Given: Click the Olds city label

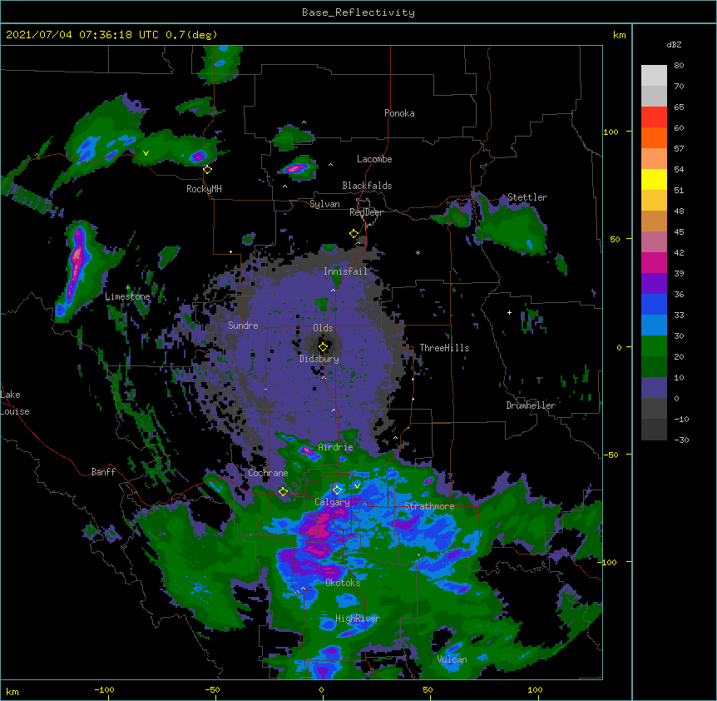Looking at the screenshot, I should [x=323, y=328].
